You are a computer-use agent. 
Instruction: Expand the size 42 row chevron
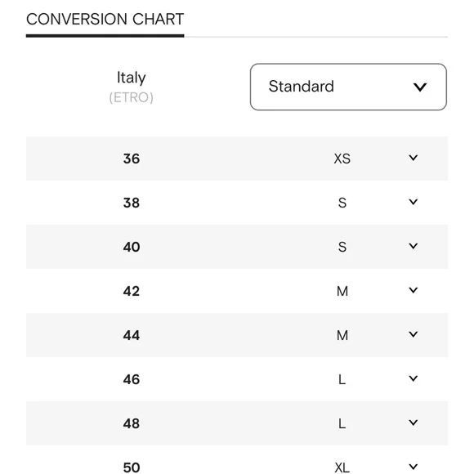click(x=413, y=290)
